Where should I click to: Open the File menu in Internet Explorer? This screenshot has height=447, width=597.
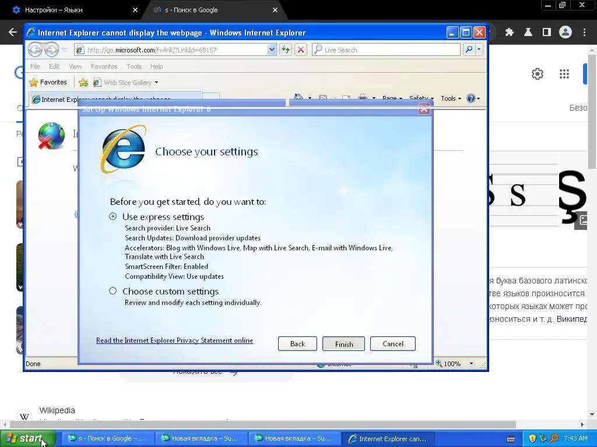(x=35, y=66)
